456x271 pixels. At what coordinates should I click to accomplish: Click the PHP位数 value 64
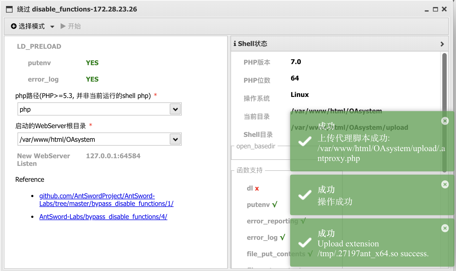click(295, 78)
